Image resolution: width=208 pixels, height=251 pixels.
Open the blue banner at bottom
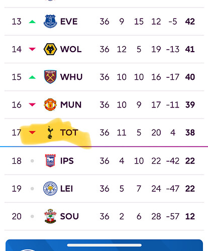click(x=104, y=245)
